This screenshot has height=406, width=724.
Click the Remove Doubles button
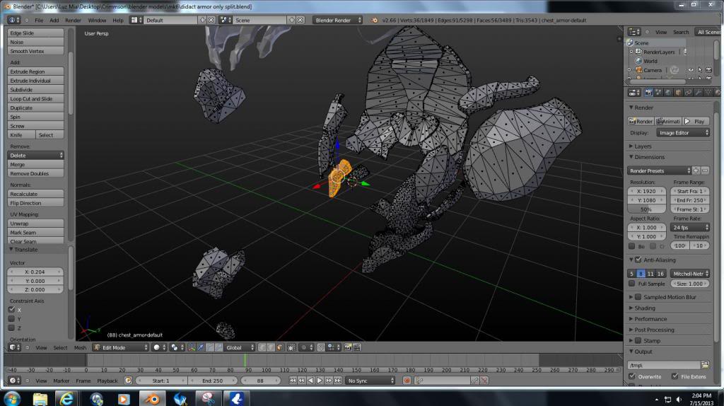point(36,173)
